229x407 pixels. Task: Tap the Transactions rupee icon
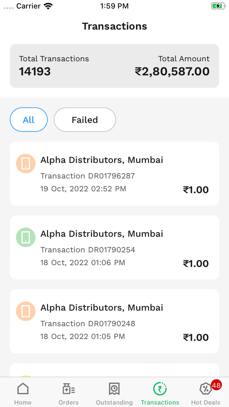[160, 389]
